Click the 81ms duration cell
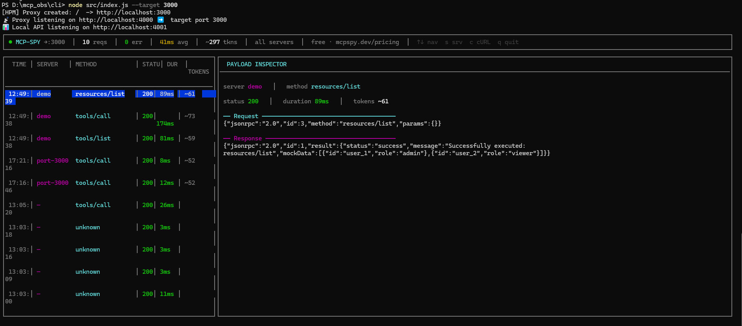This screenshot has height=326, width=742. point(167,138)
